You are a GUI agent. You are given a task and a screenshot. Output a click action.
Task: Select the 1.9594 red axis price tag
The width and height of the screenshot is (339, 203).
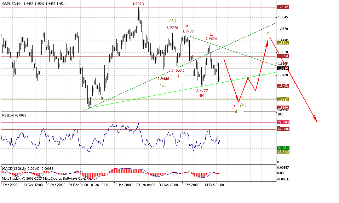pyautogui.click(x=283, y=56)
